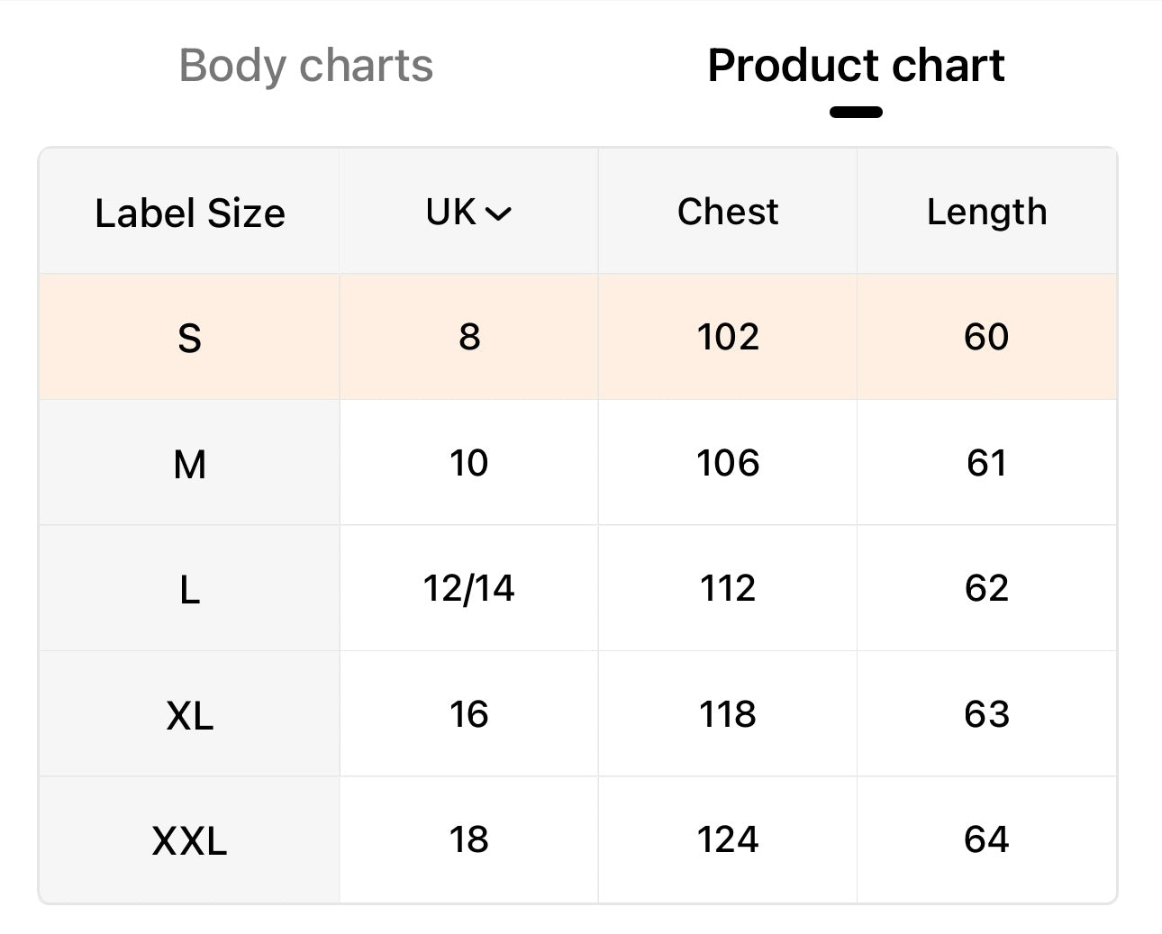Select the XL label size row

click(x=189, y=715)
